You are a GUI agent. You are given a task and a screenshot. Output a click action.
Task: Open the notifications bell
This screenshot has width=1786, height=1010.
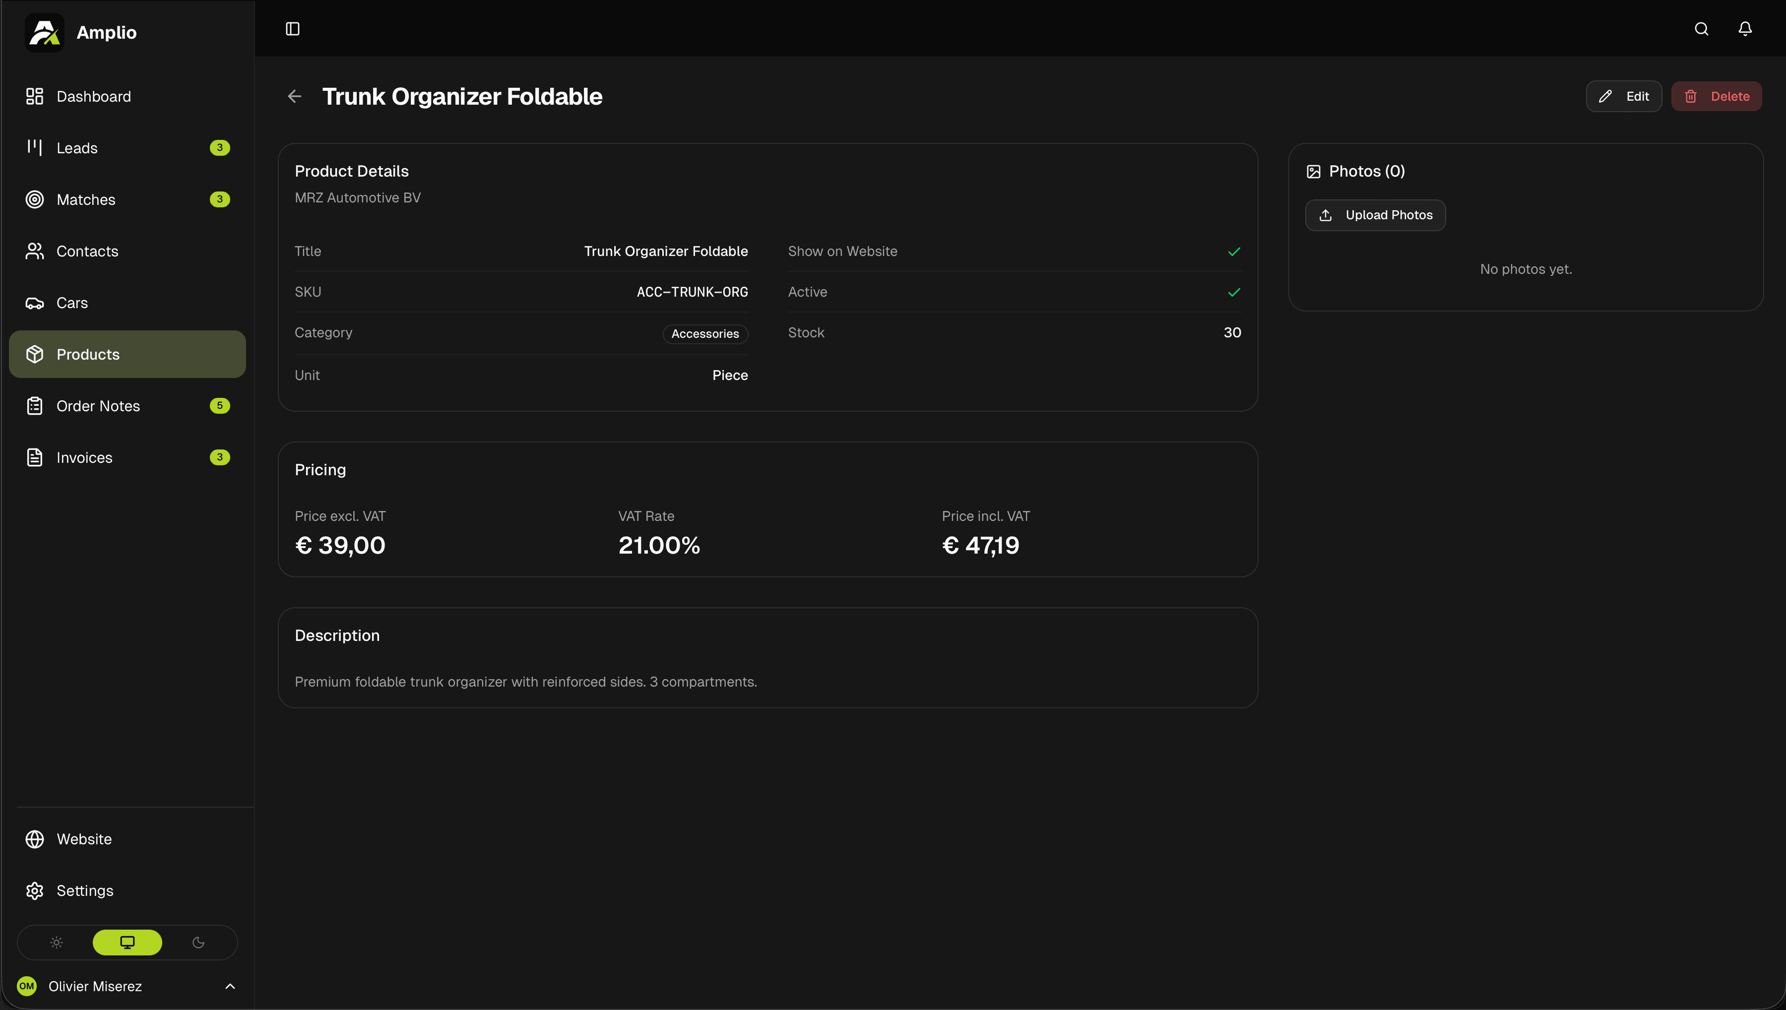[x=1745, y=28]
